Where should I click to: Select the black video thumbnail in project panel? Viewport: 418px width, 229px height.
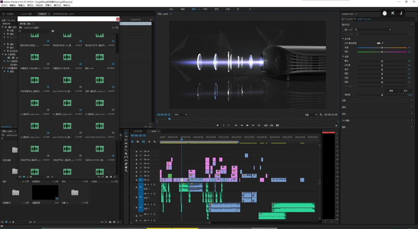point(45,192)
